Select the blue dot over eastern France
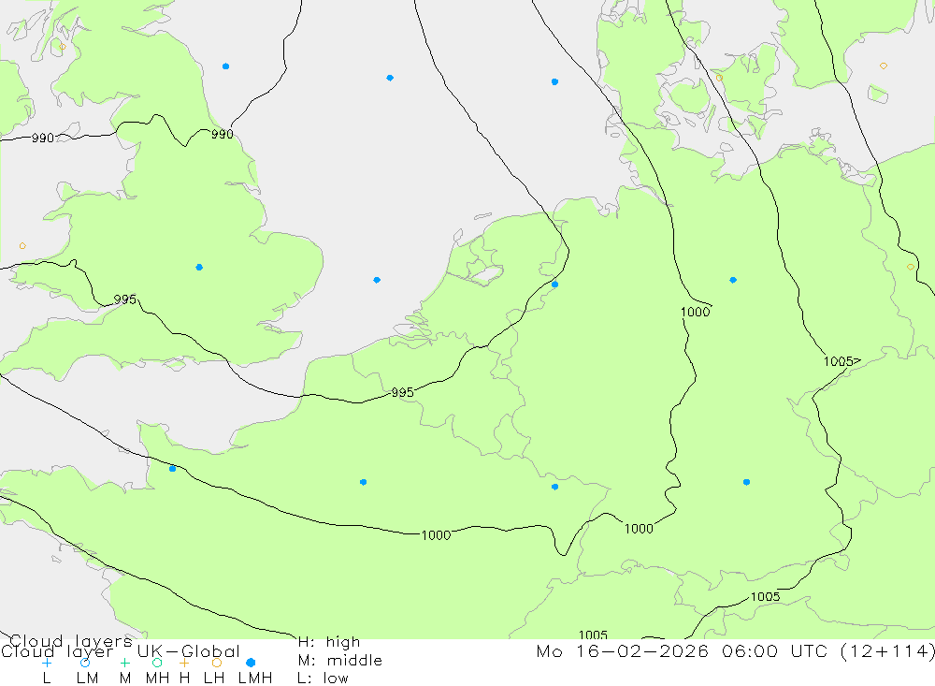This screenshot has width=935, height=686. (555, 488)
